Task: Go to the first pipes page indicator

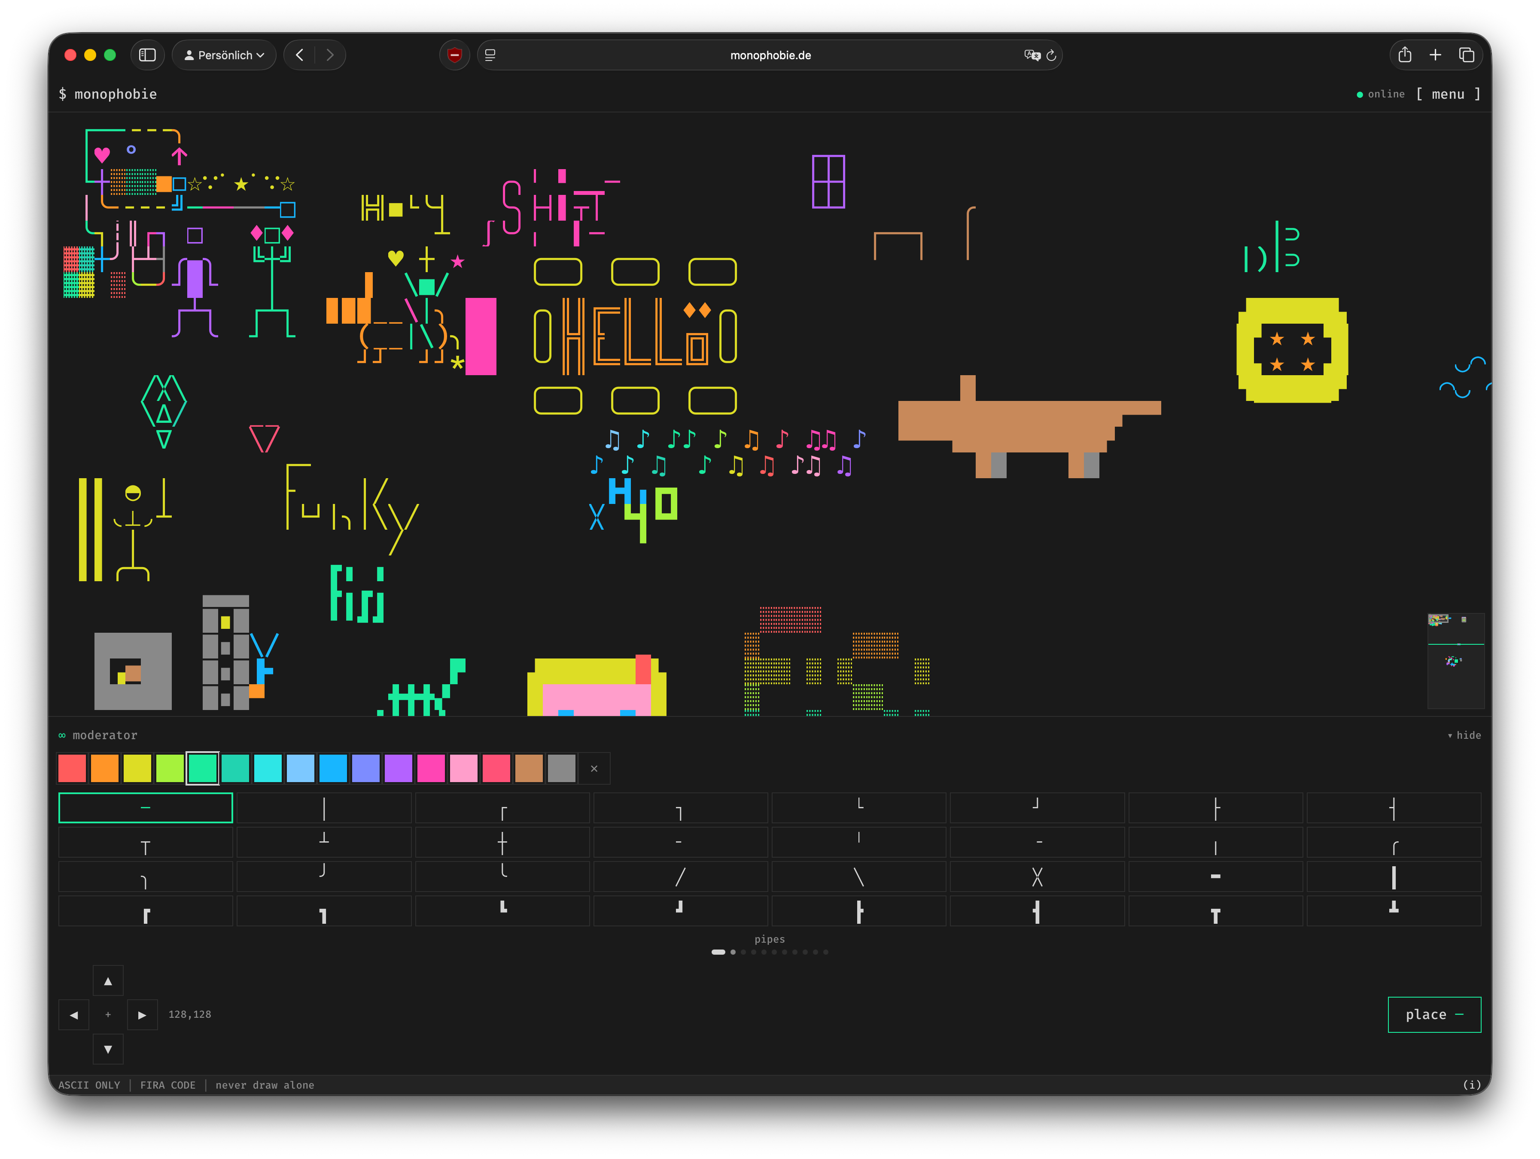Action: point(718,952)
